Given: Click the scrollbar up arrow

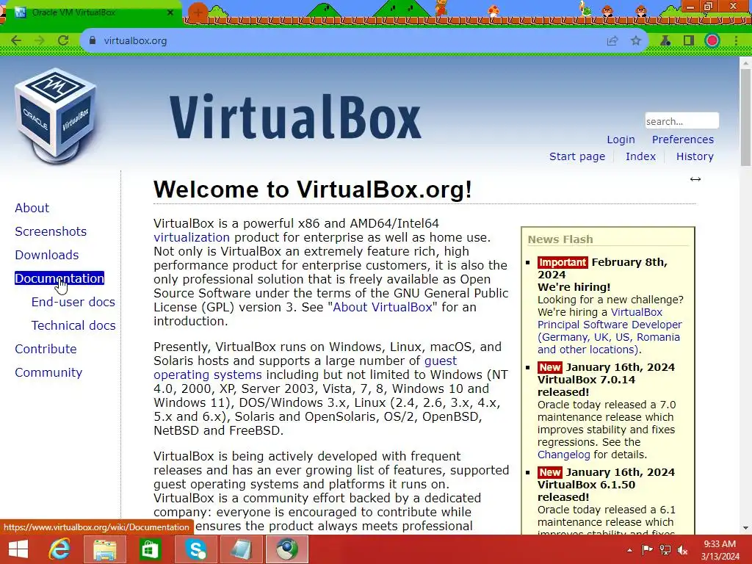Looking at the screenshot, I should 746,62.
